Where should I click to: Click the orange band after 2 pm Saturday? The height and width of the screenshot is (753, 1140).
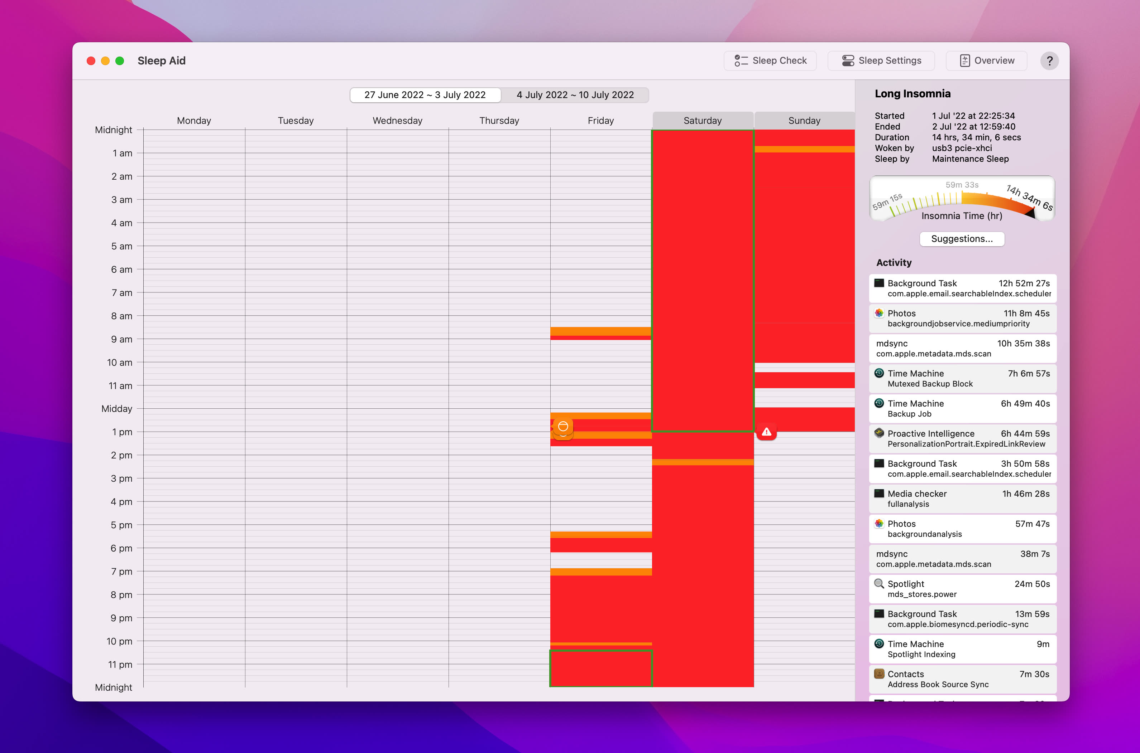point(703,462)
